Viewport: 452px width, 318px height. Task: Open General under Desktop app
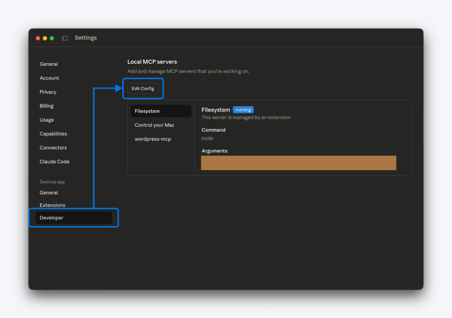pos(49,192)
